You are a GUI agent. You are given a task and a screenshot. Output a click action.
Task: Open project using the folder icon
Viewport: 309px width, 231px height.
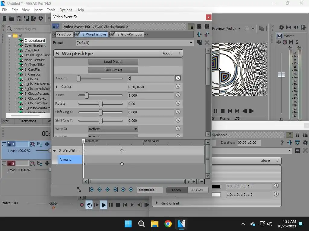(12, 19)
